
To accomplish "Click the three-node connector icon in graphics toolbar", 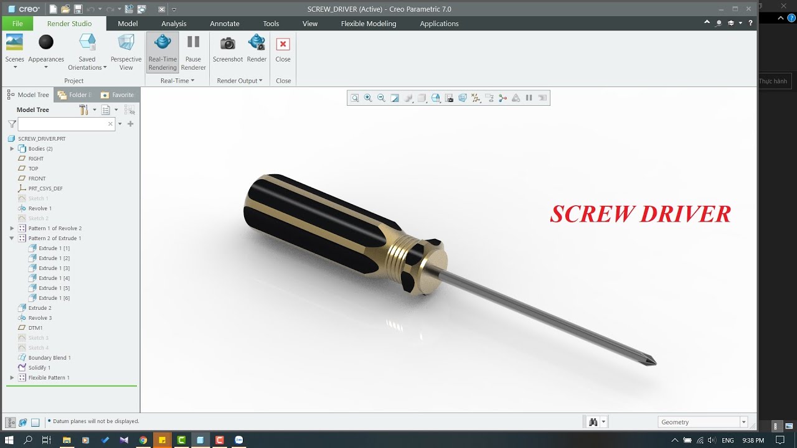I will (x=502, y=98).
